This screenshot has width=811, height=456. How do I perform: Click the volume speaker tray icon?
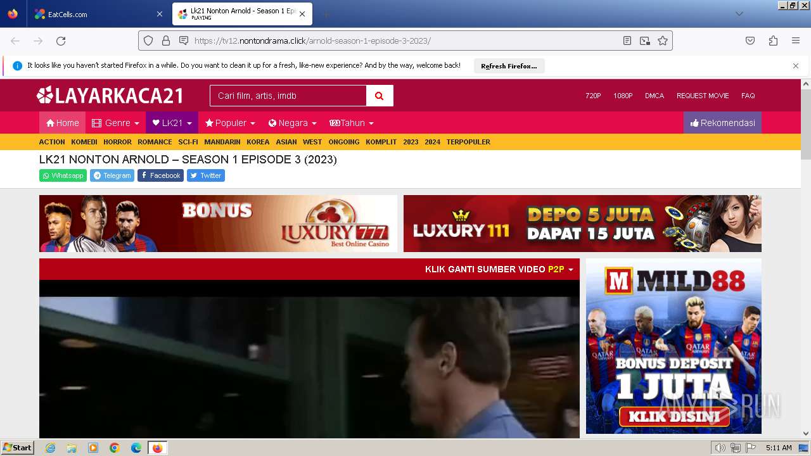tap(720, 448)
